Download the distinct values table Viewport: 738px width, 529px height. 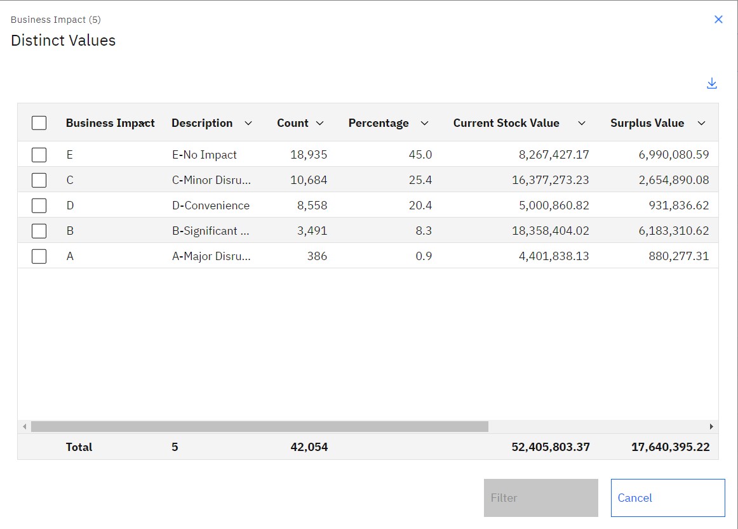pyautogui.click(x=711, y=83)
